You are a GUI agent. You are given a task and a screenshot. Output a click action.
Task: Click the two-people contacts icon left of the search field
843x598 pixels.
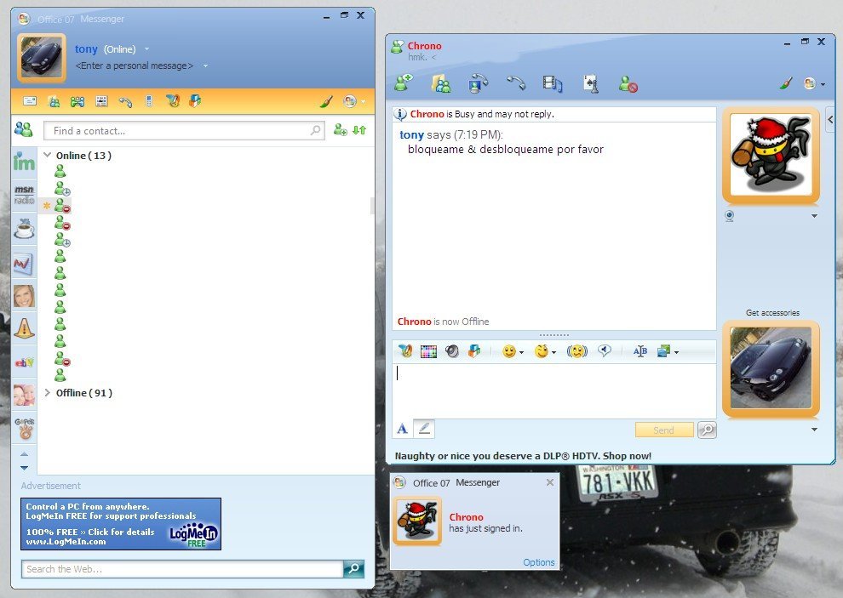24,129
